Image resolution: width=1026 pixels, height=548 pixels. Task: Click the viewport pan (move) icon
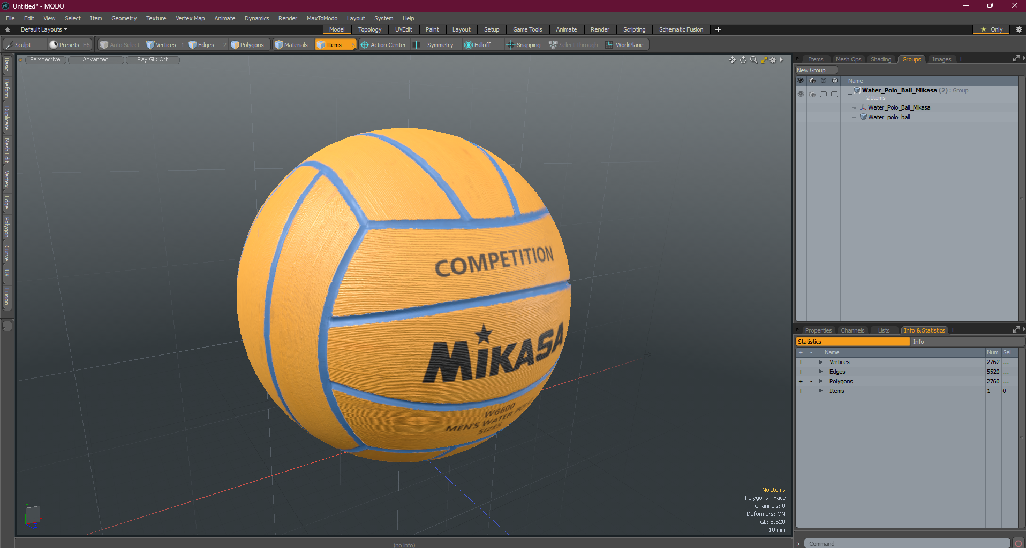(732, 60)
